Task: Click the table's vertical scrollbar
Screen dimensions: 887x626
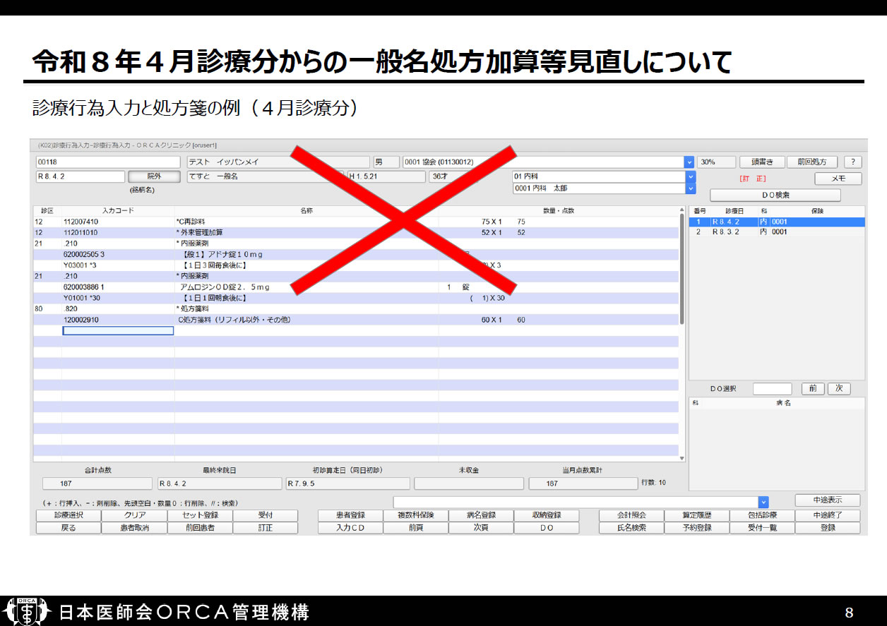Action: (x=681, y=268)
